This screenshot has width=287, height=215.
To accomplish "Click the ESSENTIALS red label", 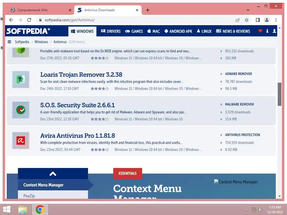I will pos(128,173).
